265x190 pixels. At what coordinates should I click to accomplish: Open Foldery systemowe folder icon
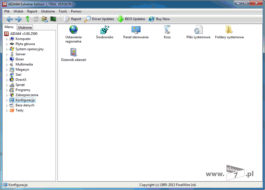pyautogui.click(x=229, y=29)
